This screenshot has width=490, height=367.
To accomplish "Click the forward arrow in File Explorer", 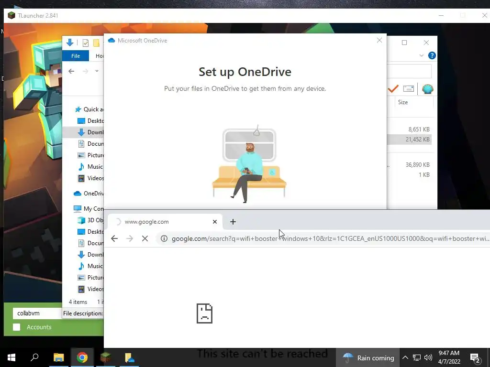I will [x=85, y=71].
